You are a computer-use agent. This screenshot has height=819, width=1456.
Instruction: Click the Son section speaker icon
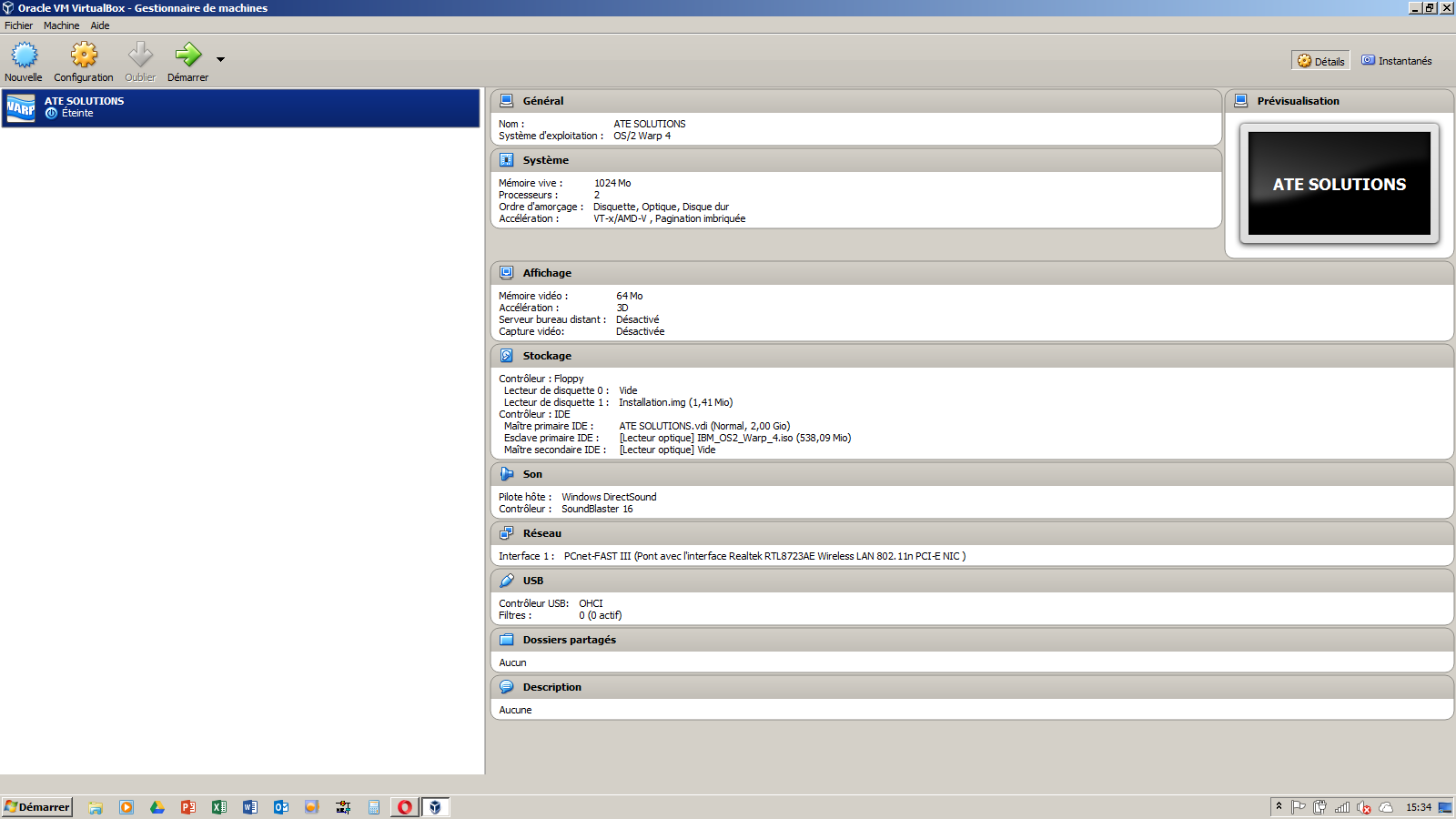point(507,474)
